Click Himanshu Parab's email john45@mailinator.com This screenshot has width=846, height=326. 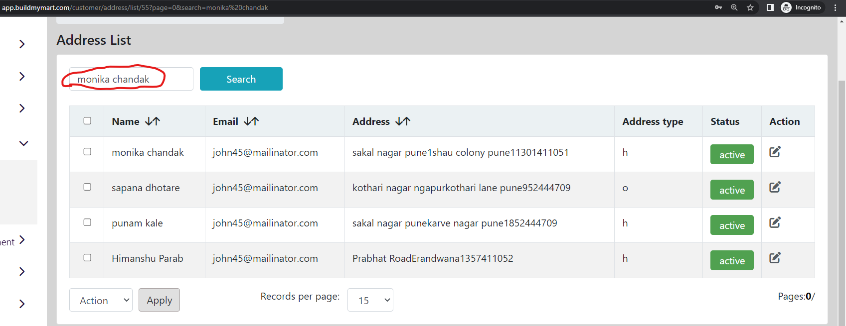265,258
